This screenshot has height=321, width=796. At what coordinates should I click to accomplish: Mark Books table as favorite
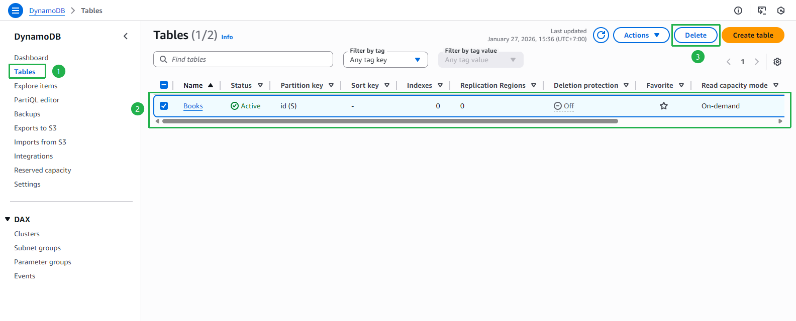tap(664, 106)
